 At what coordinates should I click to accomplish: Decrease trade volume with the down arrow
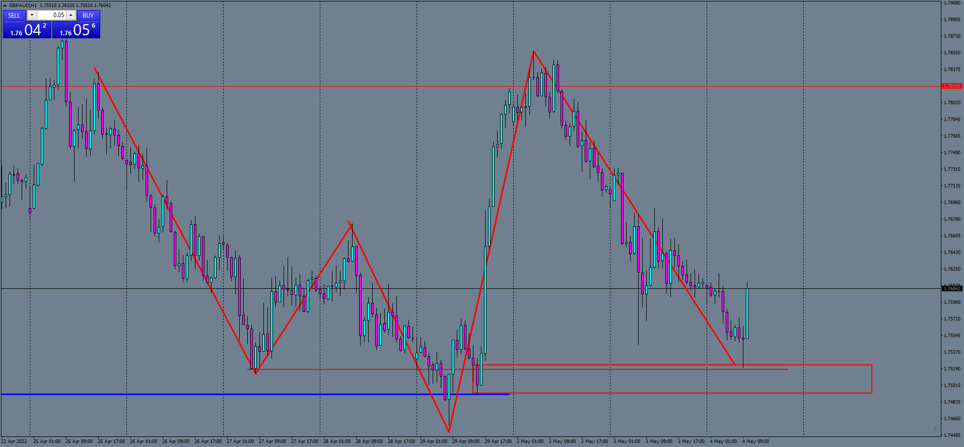point(32,15)
